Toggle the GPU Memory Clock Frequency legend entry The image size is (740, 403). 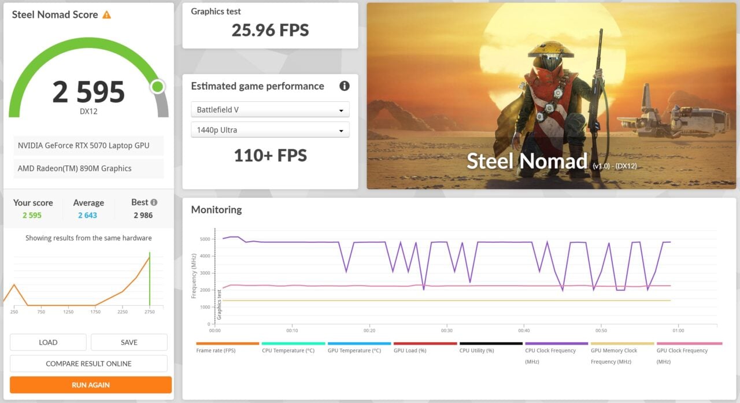coord(623,353)
